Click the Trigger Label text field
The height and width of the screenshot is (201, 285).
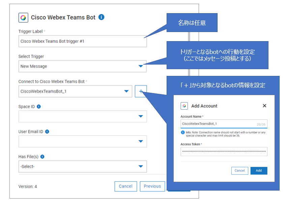82,41
